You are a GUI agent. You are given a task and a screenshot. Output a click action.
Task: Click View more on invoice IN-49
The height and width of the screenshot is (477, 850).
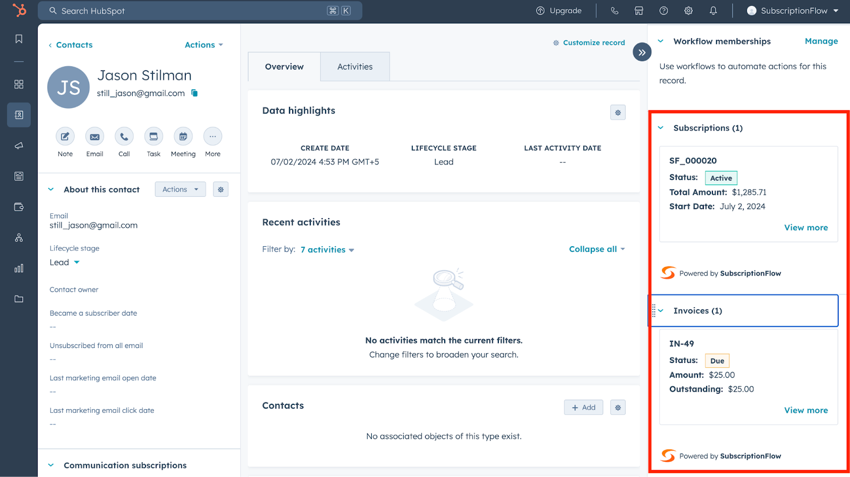[806, 410]
